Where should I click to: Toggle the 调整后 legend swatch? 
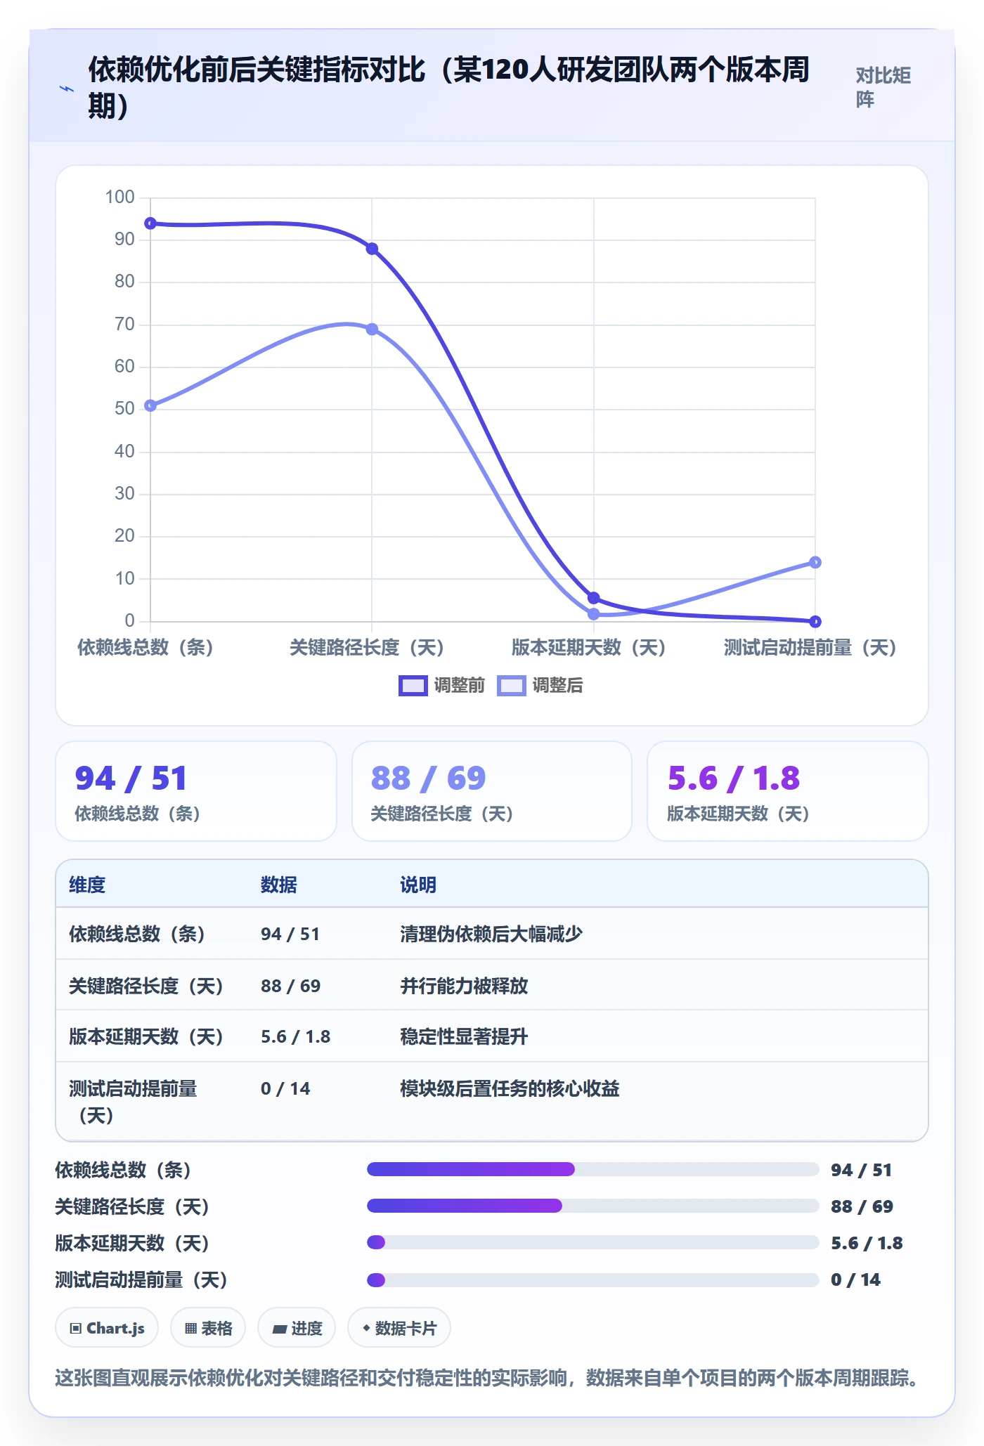click(x=511, y=685)
